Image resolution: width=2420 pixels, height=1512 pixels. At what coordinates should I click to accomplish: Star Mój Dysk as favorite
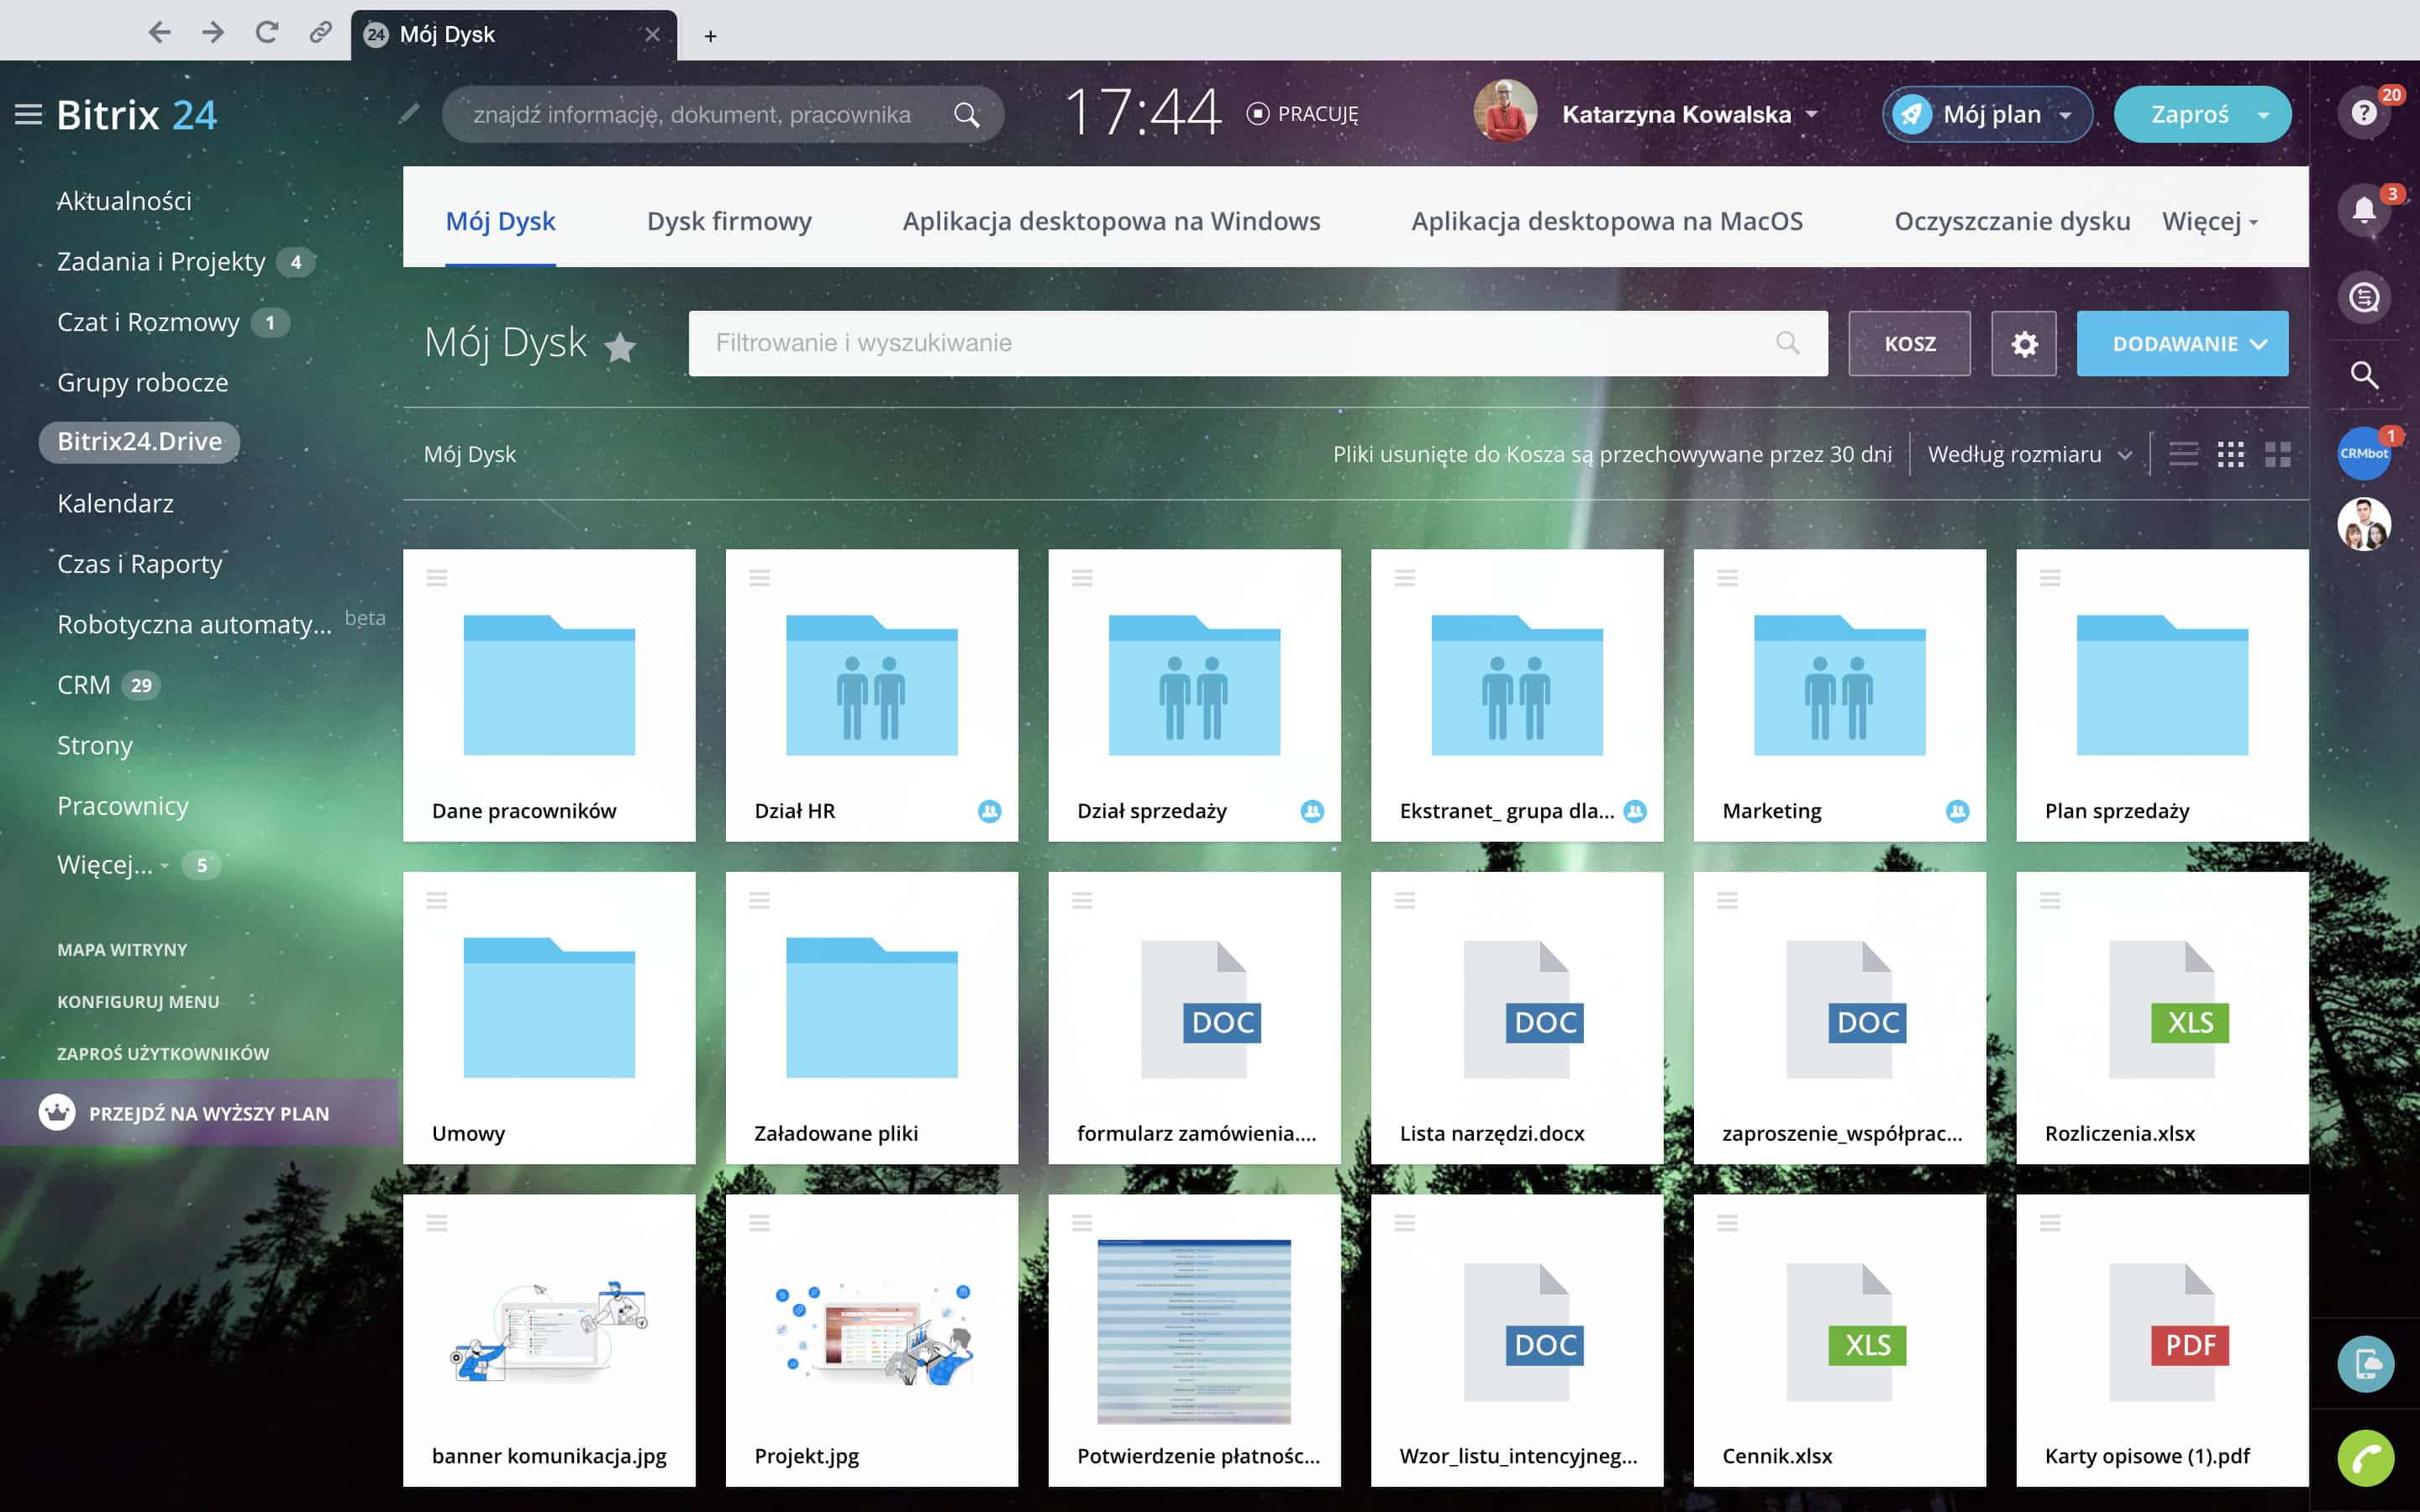click(x=620, y=346)
